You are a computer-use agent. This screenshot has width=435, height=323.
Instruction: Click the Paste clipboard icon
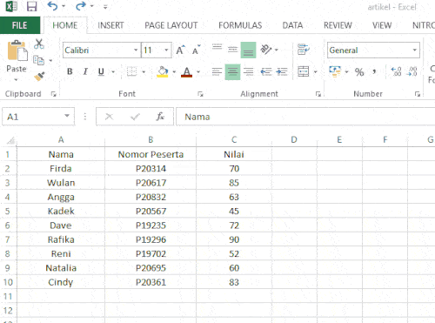point(17,50)
